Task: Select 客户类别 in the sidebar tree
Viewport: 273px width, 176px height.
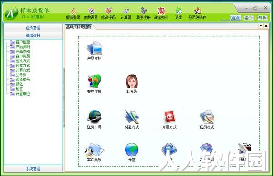Action: (23, 56)
